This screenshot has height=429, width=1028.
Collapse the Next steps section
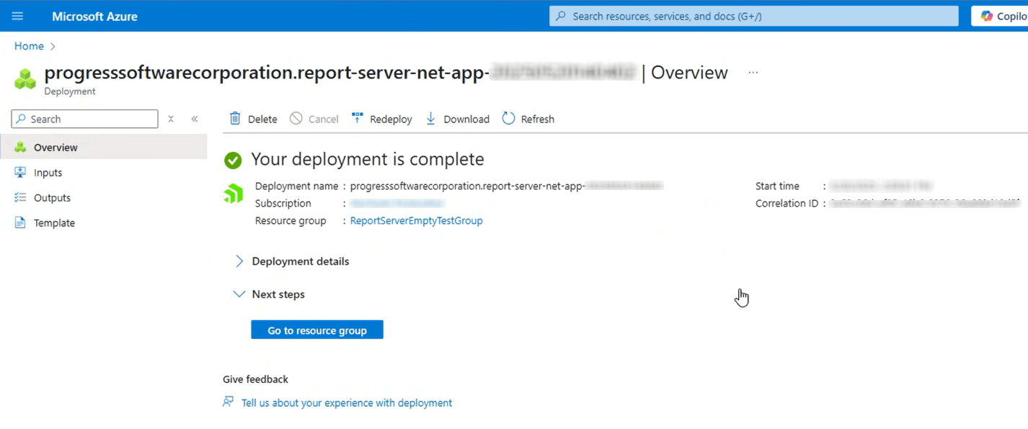(239, 294)
